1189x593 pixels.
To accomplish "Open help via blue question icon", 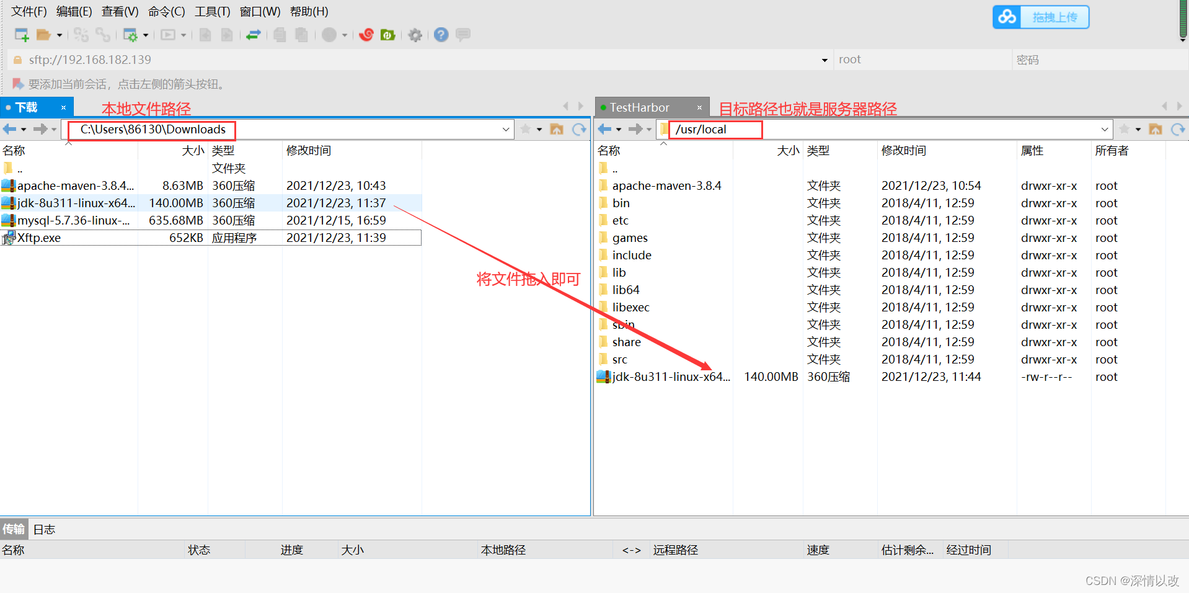I will 441,35.
